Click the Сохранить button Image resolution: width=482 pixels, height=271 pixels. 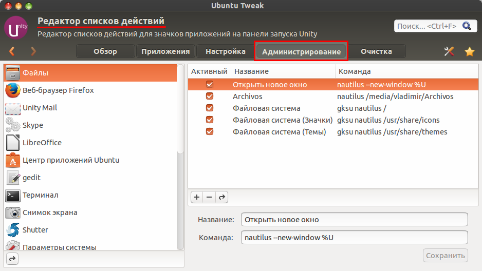click(x=446, y=256)
